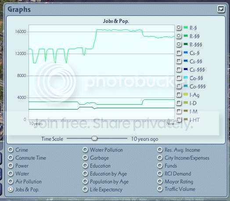
Task: Select the Water Pollution graph option
Action: click(85, 150)
